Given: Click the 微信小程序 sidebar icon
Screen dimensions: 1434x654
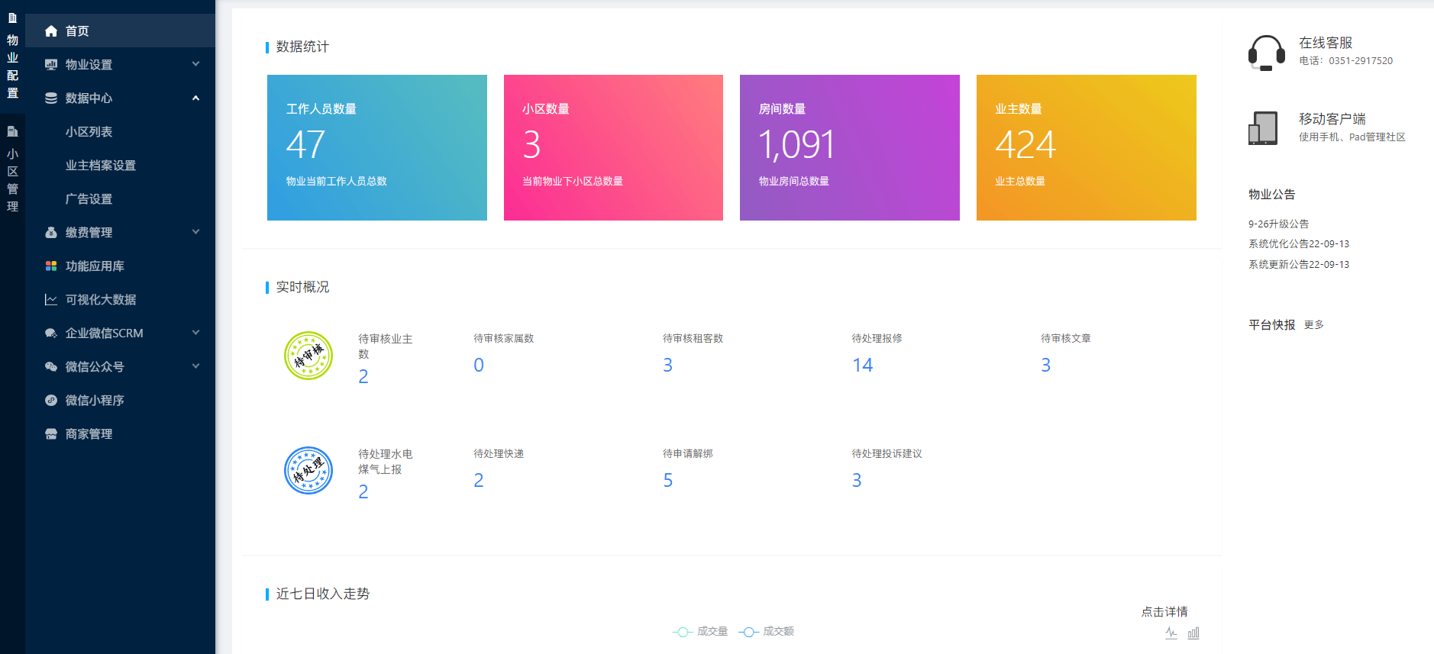Looking at the screenshot, I should click(x=51, y=401).
